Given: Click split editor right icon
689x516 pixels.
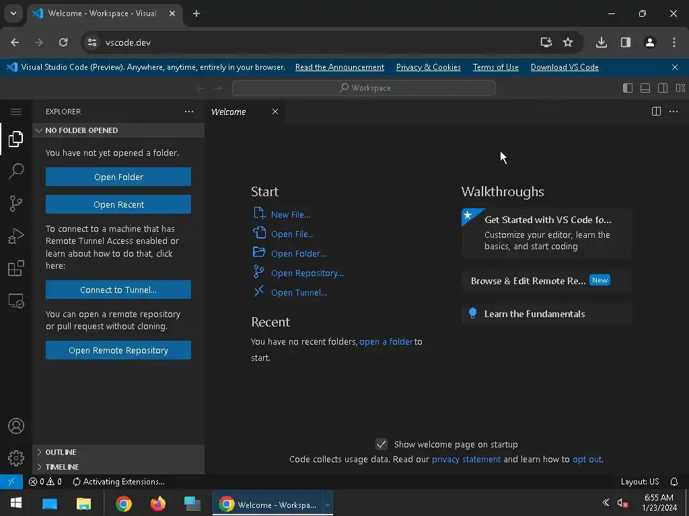Looking at the screenshot, I should (656, 112).
